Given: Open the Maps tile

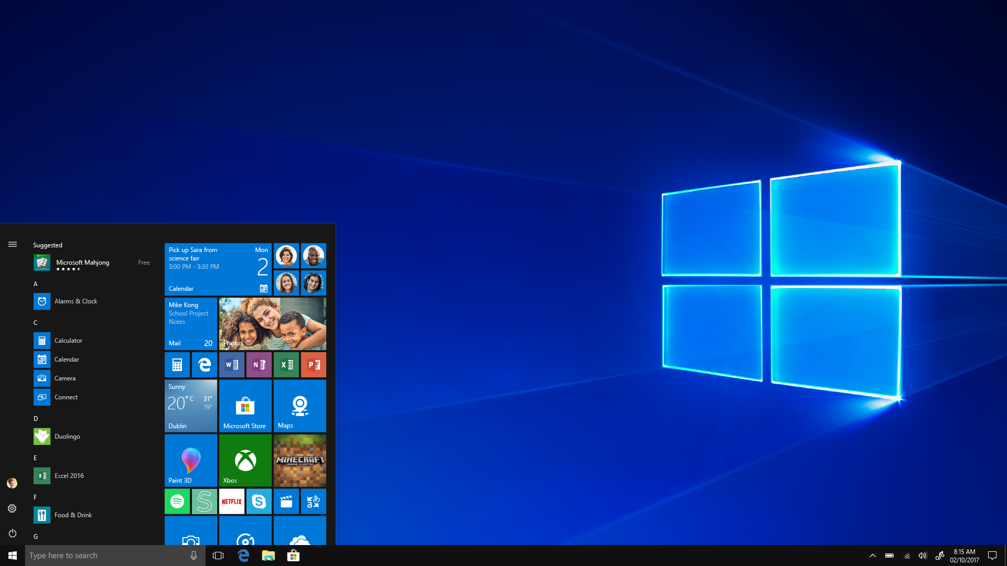Looking at the screenshot, I should (300, 406).
